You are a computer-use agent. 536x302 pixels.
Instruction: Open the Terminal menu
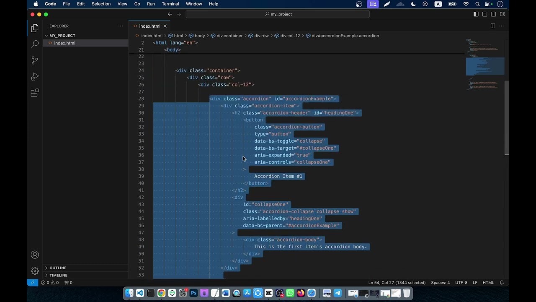pos(170,4)
